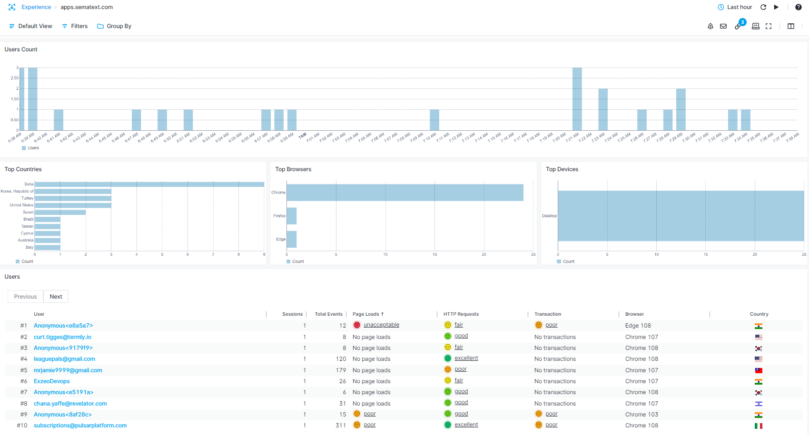Sort table by Total Events column

(x=328, y=314)
